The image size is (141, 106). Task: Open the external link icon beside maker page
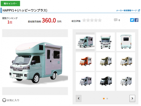point(139,10)
